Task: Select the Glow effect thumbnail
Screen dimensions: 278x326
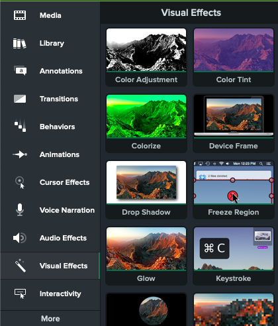Action: (146, 248)
